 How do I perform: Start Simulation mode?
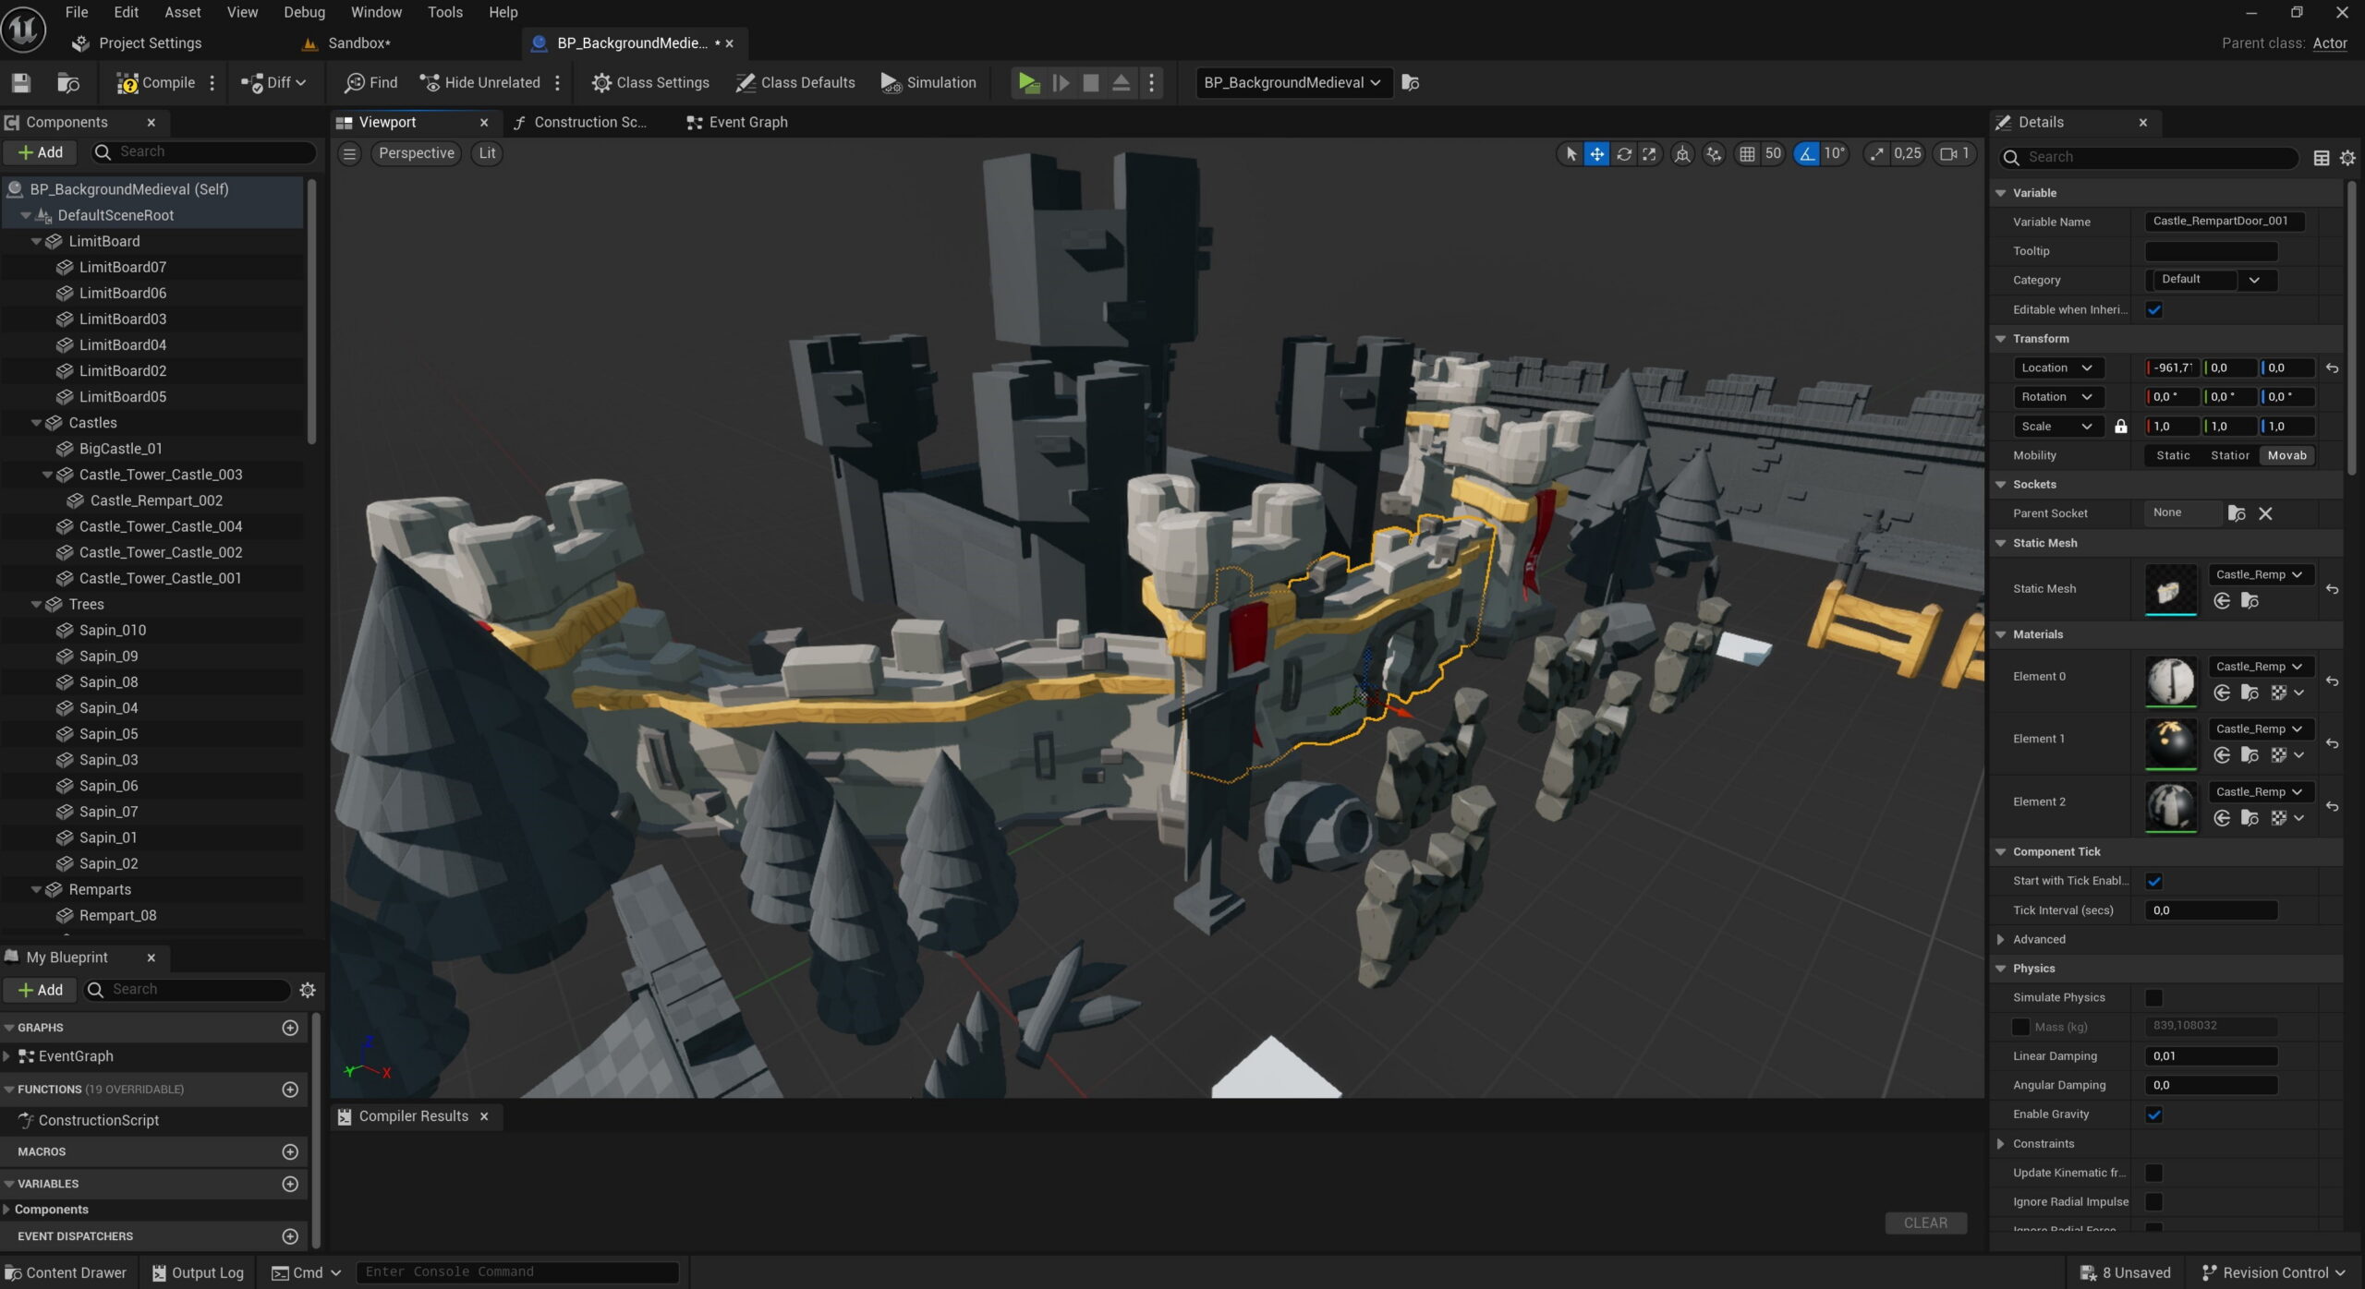tap(928, 82)
